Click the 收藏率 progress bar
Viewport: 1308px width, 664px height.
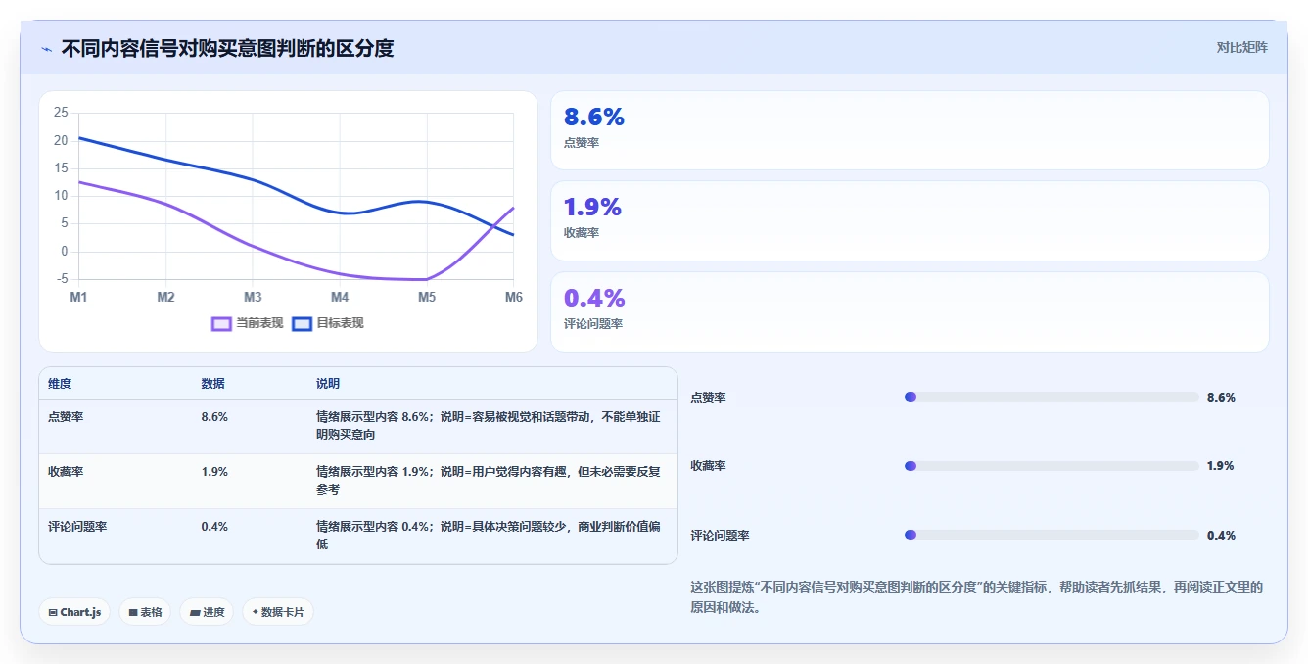(1051, 466)
